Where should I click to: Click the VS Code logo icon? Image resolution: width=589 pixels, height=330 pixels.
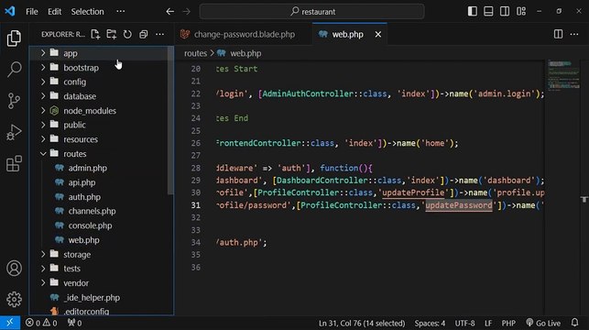(10, 11)
